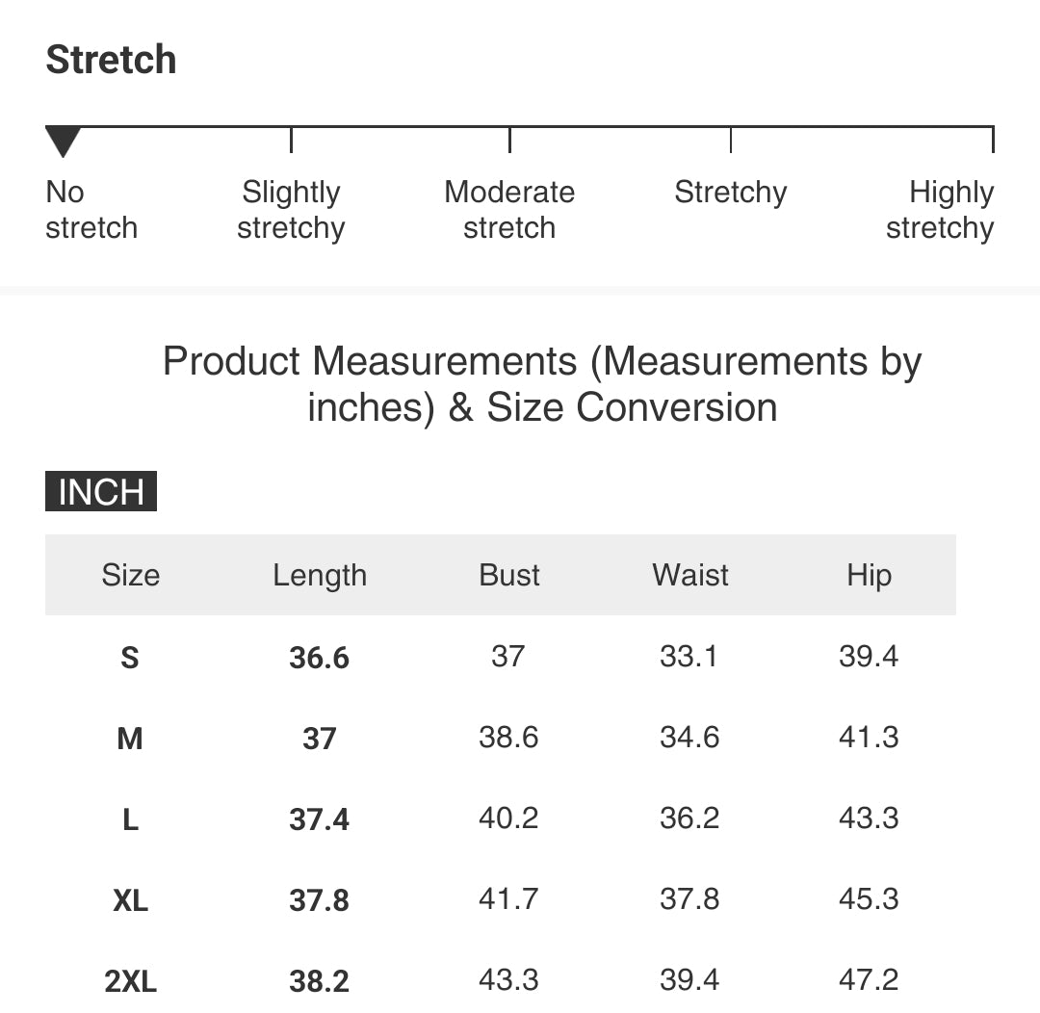Select the INCH unit tab
Image resolution: width=1040 pixels, height=1013 pixels.
click(x=101, y=491)
